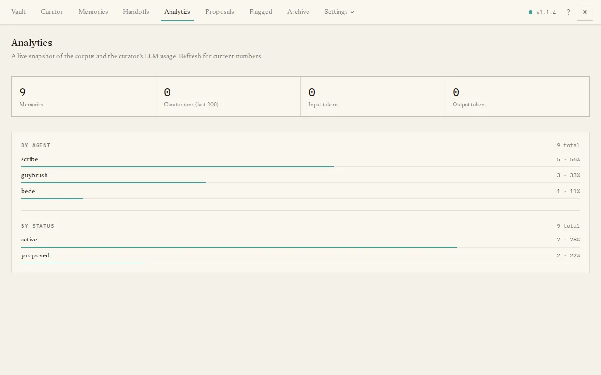
Task: Click the active status progress bar
Action: [300, 247]
